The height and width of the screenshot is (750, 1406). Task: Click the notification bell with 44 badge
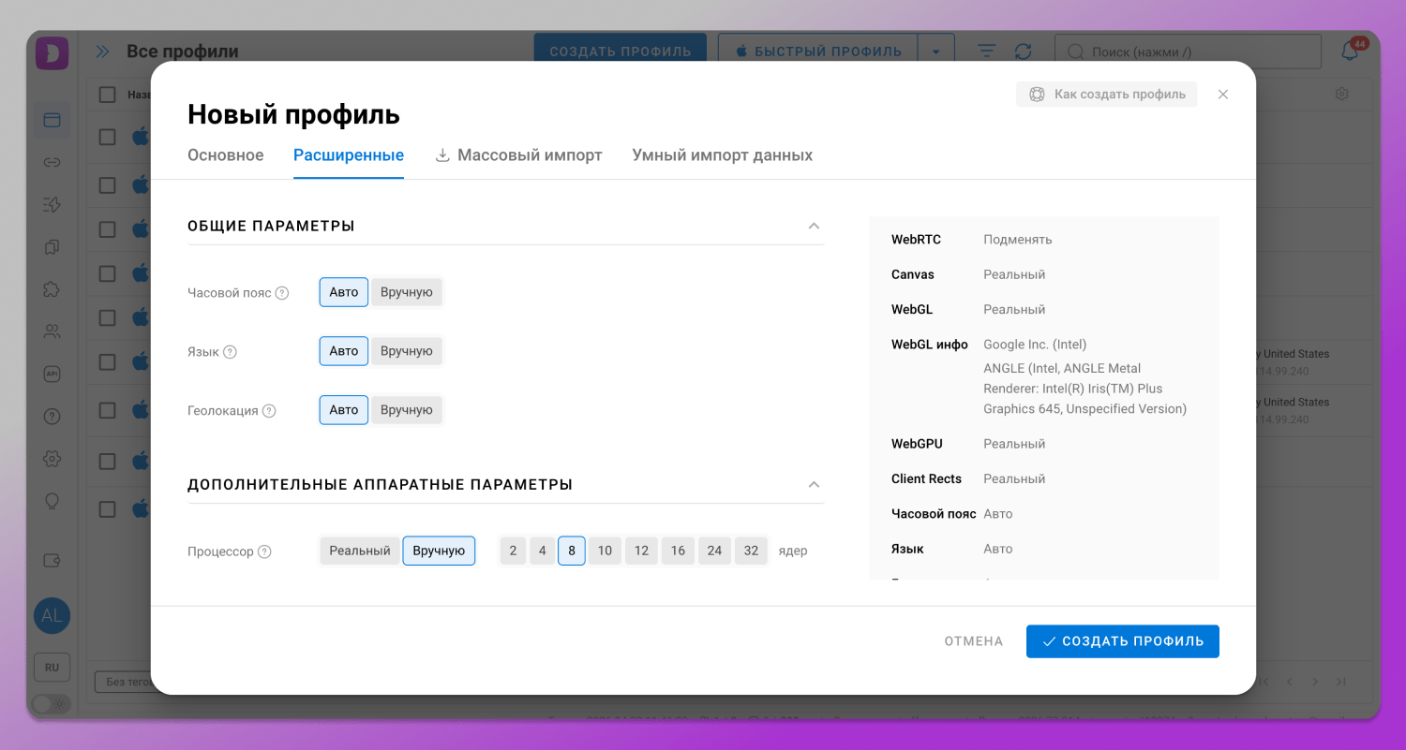click(x=1350, y=51)
